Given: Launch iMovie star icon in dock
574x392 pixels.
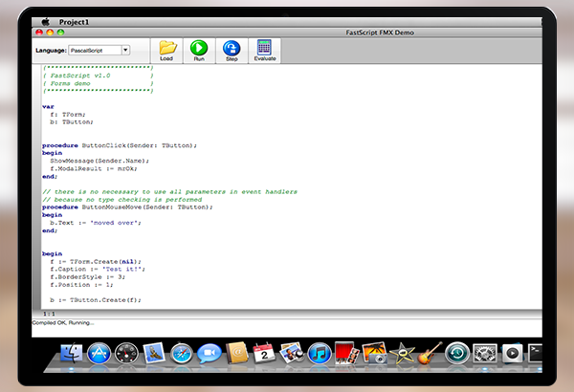Looking at the screenshot, I should point(403,355).
